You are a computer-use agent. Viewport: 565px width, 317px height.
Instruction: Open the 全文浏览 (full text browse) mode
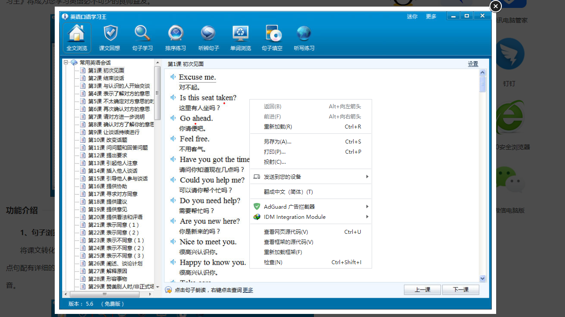tap(76, 37)
